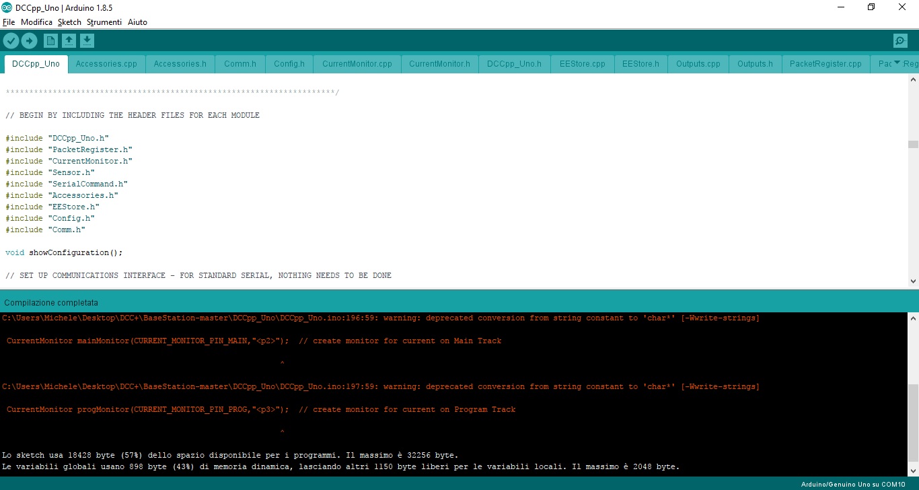The height and width of the screenshot is (490, 919).
Task: Open the Serial Monitor magnifier icon
Action: coord(900,40)
